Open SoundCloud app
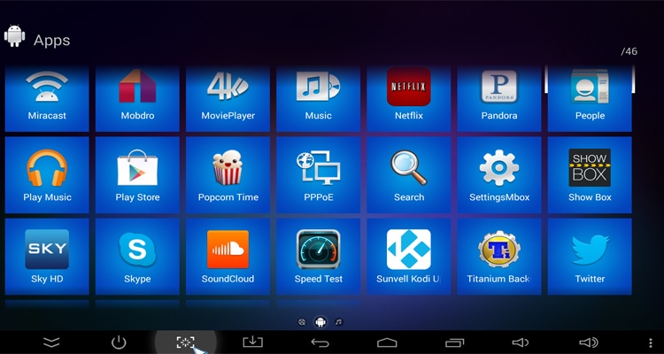The height and width of the screenshot is (354, 664). pos(228,257)
